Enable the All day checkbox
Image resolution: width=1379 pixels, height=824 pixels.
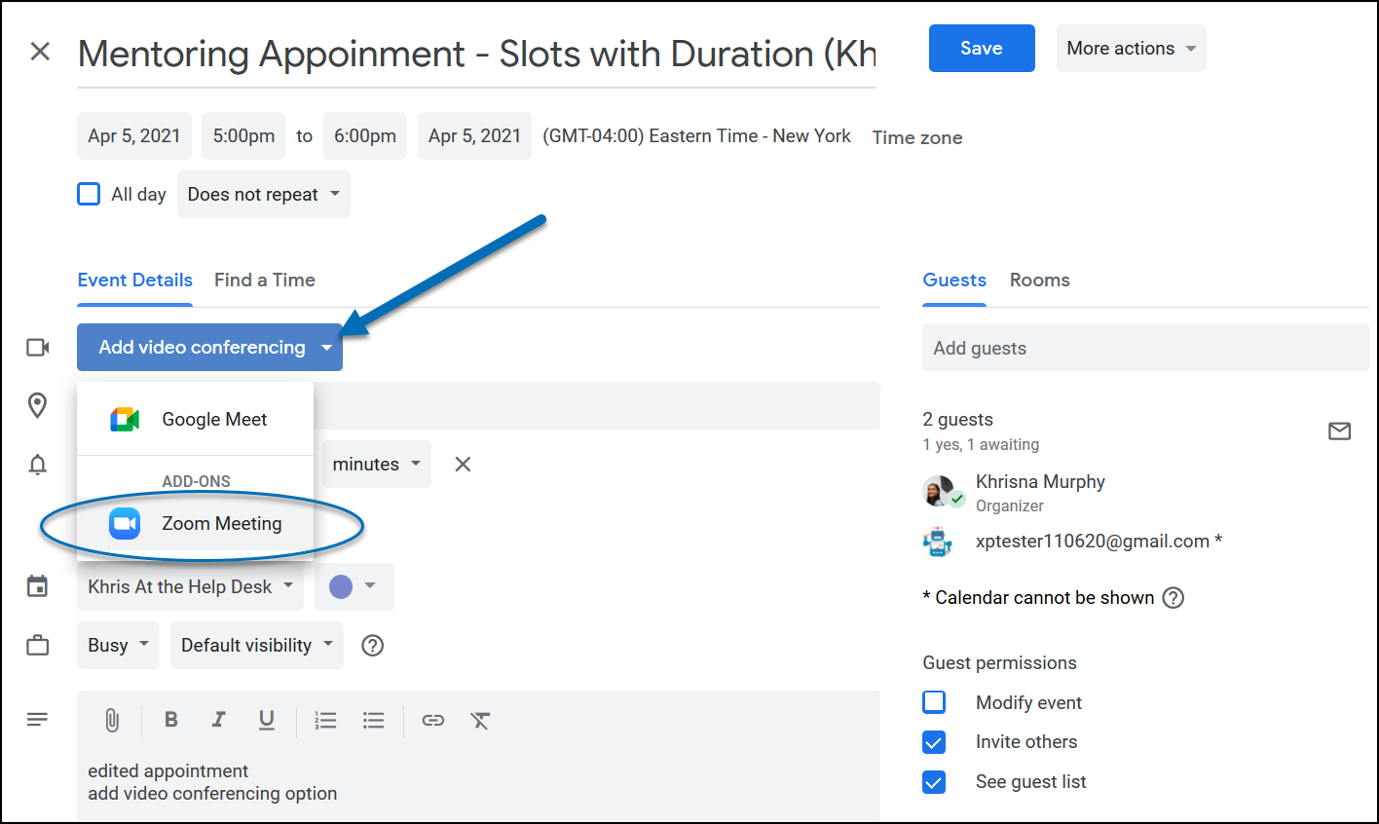tap(89, 194)
